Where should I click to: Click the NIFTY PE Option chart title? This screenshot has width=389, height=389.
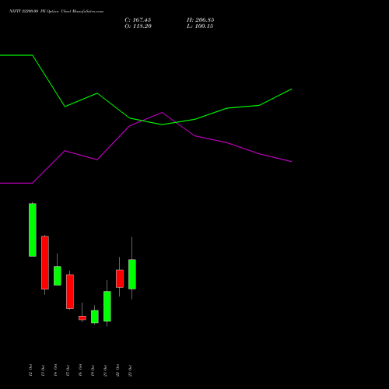point(56,12)
